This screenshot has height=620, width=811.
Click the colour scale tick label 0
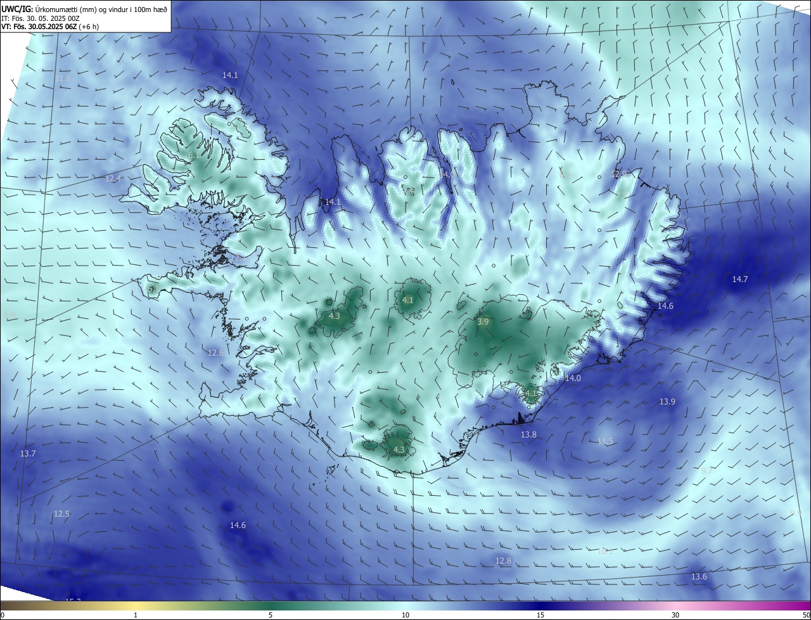(x=2, y=615)
